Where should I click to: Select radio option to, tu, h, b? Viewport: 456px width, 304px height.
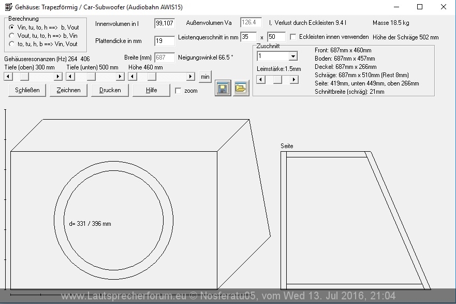12,44
